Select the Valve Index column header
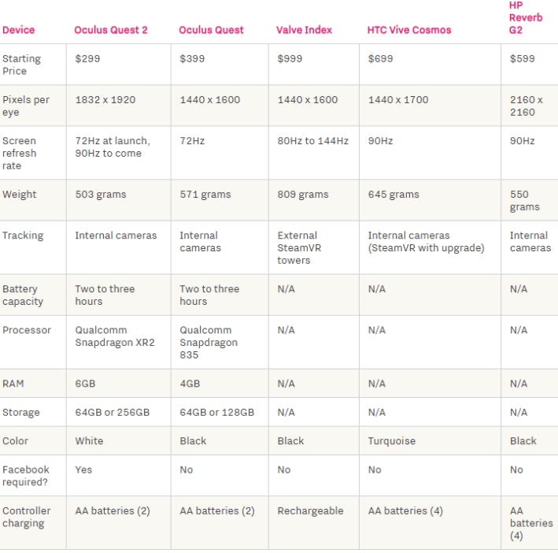The image size is (558, 553). (x=304, y=30)
